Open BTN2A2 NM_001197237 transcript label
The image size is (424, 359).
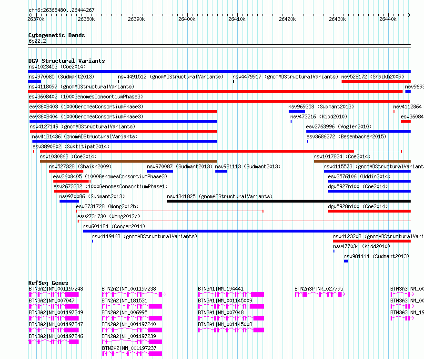[129, 348]
